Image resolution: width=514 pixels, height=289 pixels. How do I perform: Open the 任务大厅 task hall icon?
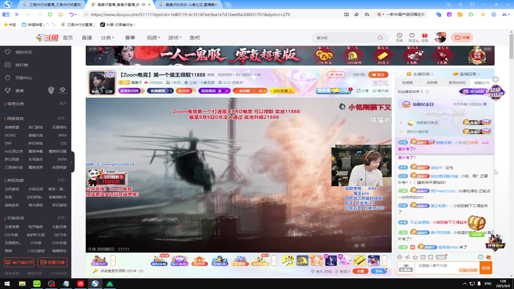click(99, 260)
